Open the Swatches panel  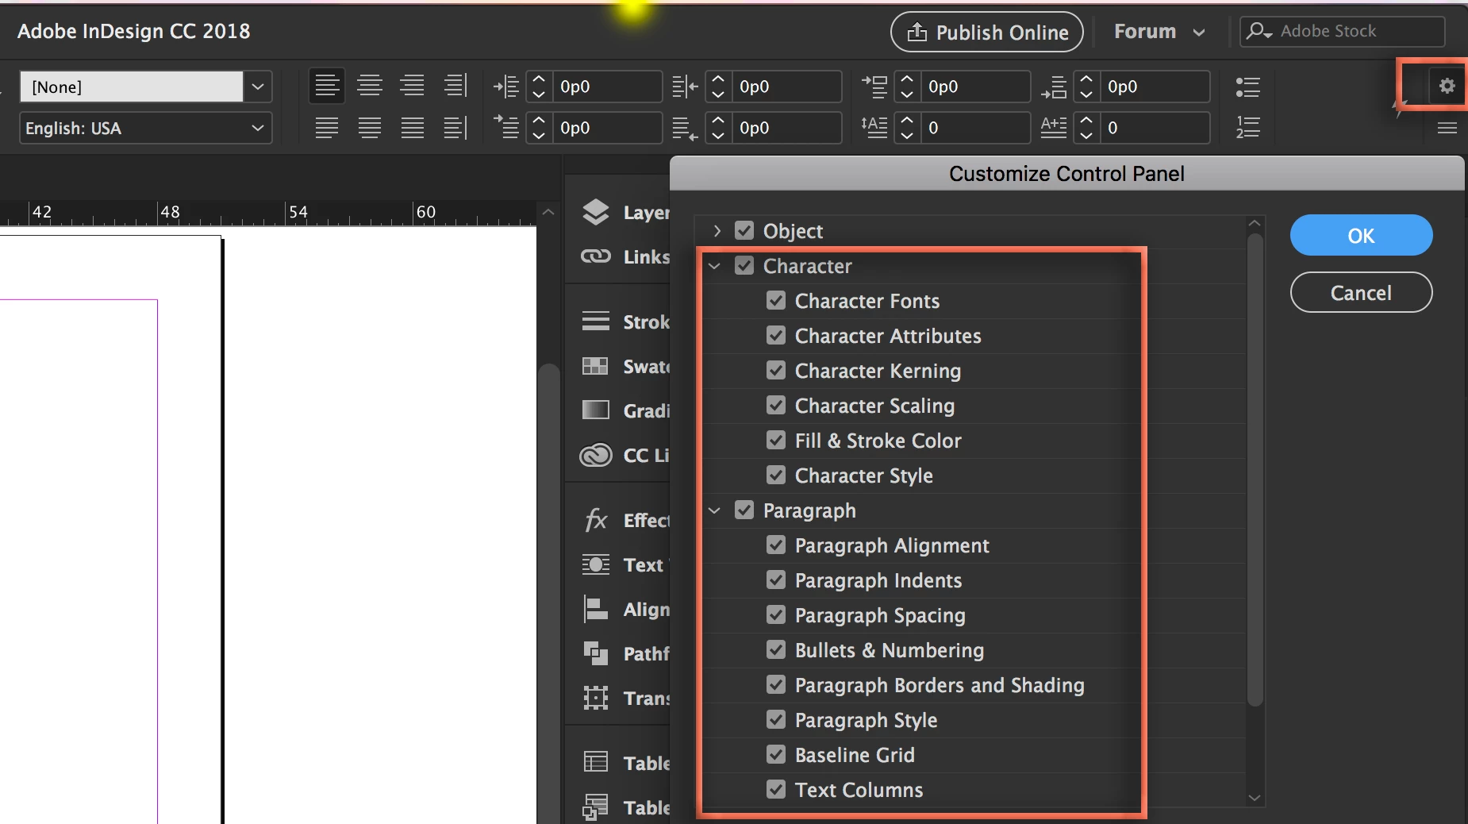coord(625,366)
